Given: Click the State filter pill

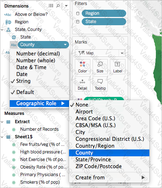Looking at the screenshot, I should click(104, 22).
